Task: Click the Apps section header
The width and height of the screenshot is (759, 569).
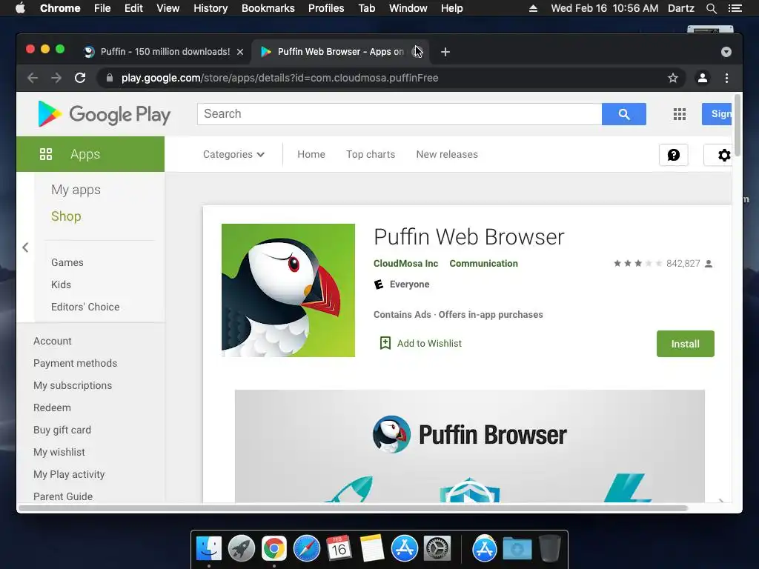Action: [x=90, y=154]
